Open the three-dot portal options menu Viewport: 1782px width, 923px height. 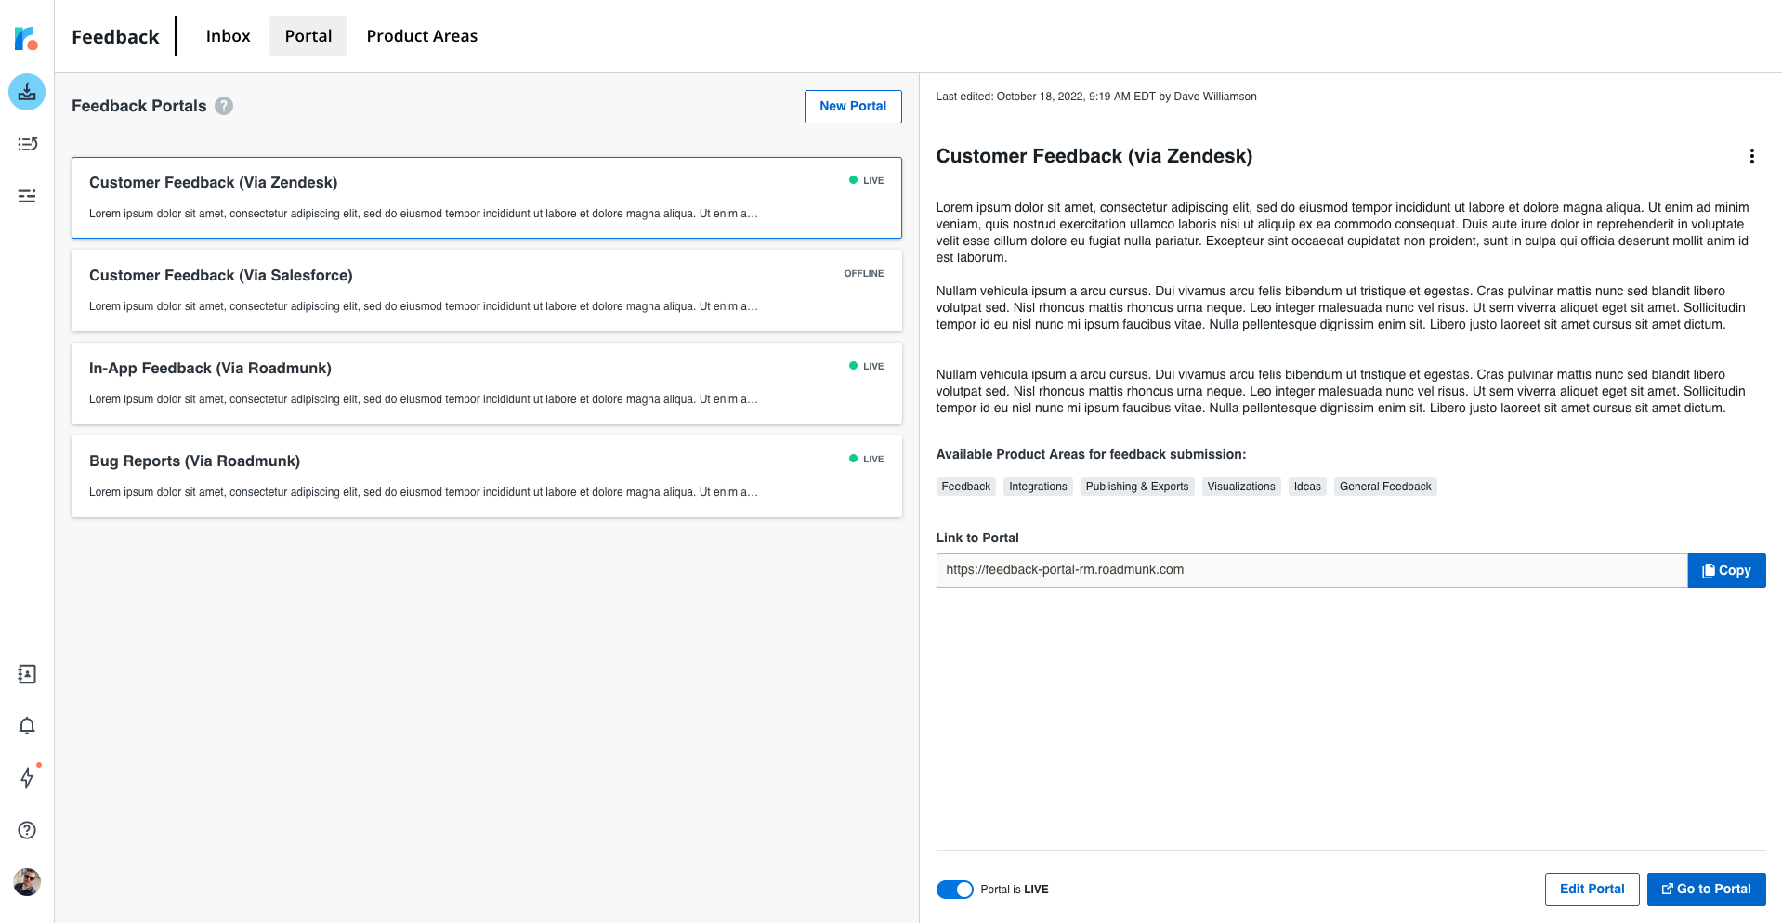(x=1751, y=156)
